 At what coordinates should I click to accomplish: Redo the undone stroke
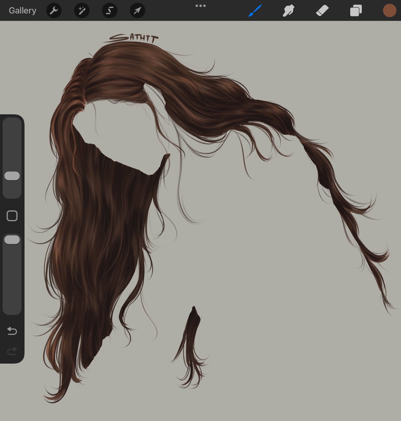12,351
